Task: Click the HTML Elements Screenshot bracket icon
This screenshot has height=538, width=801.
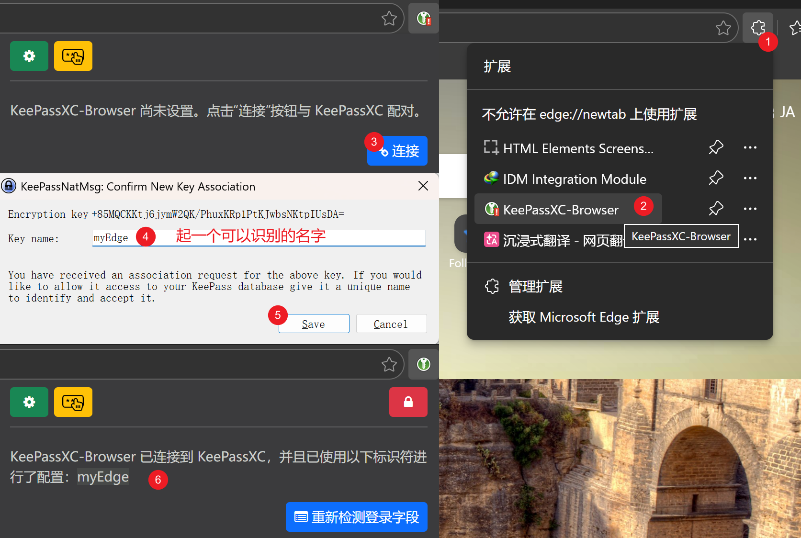Action: point(491,147)
